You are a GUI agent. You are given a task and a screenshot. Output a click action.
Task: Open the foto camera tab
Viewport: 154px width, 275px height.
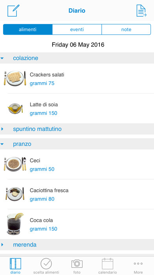[x=77, y=264]
